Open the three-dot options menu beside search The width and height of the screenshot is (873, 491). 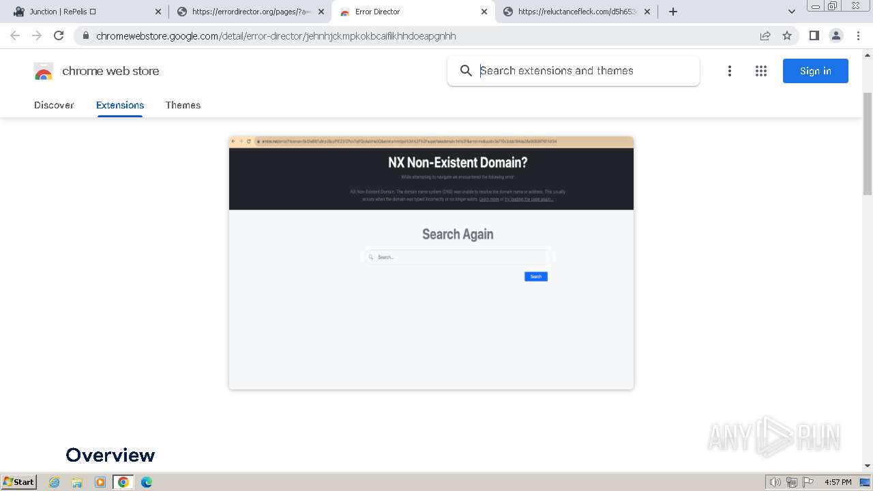[x=730, y=71]
